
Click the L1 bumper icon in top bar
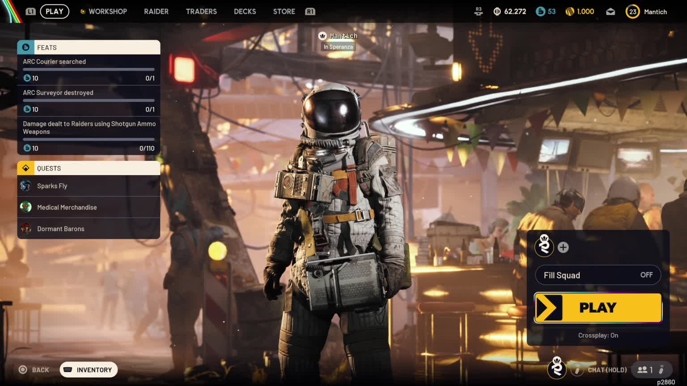click(x=30, y=12)
